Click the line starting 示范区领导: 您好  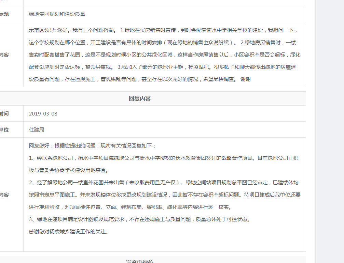pyautogui.click(x=163, y=30)
